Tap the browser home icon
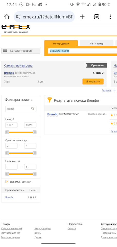Screen dimensions: 117x247 (x=7, y=17)
